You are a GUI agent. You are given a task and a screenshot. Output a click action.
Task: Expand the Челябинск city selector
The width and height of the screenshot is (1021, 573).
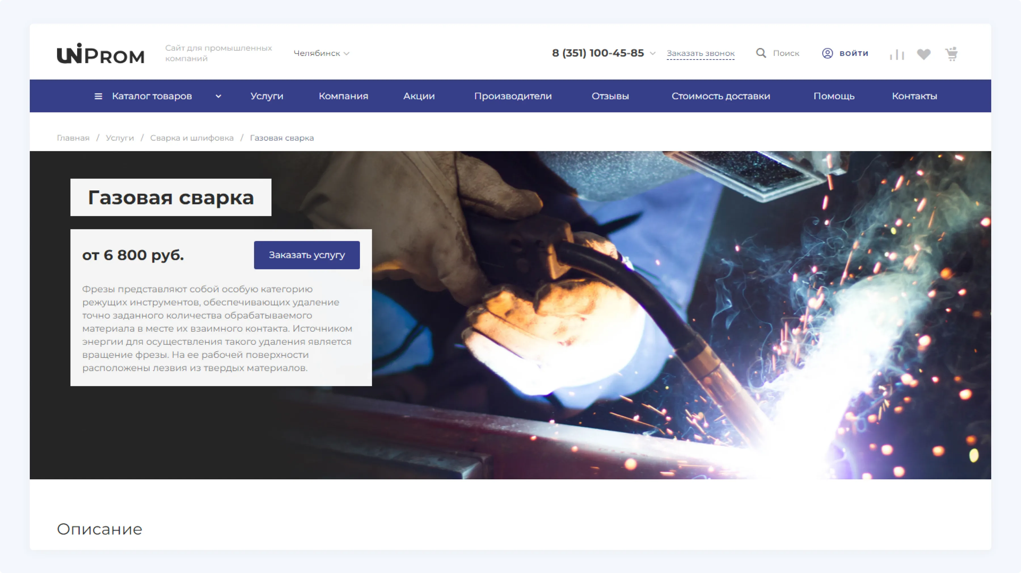pos(321,53)
